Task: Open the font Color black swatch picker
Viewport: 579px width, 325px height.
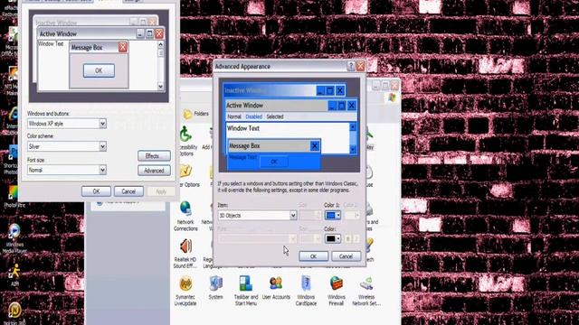Action: [x=333, y=238]
